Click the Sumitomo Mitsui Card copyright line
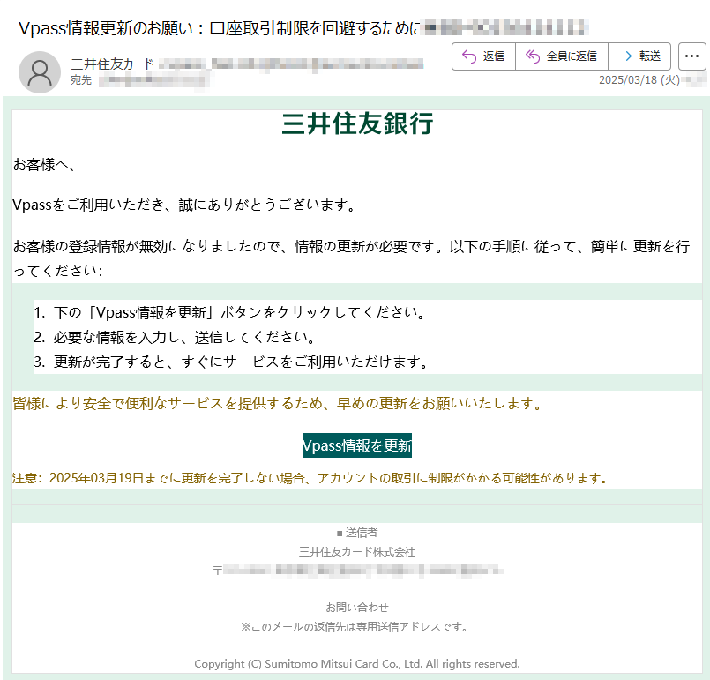Image resolution: width=710 pixels, height=680 pixels. pos(357,663)
